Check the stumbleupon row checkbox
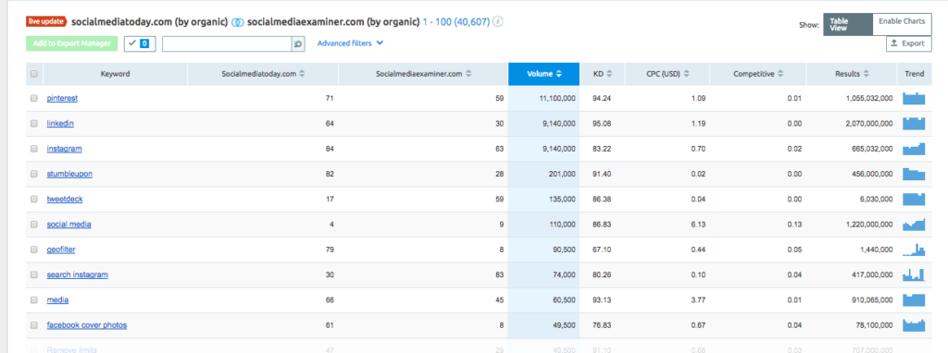Screen dimensions: 948x353 tap(34, 174)
